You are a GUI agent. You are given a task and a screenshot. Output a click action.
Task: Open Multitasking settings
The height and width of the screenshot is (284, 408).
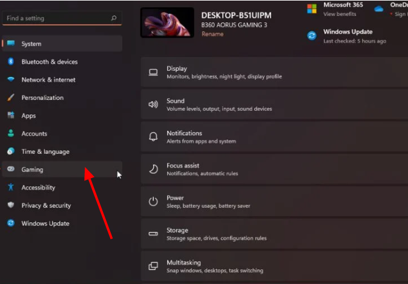(x=274, y=266)
